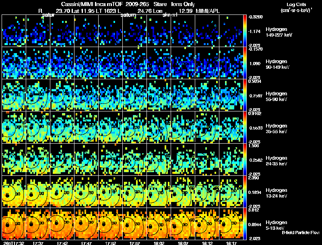
Task: Click the '-0.3260' colorbar maximum value
Action: 255,17
